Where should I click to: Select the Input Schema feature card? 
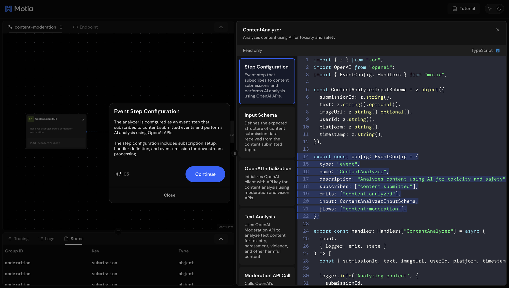tap(267, 132)
